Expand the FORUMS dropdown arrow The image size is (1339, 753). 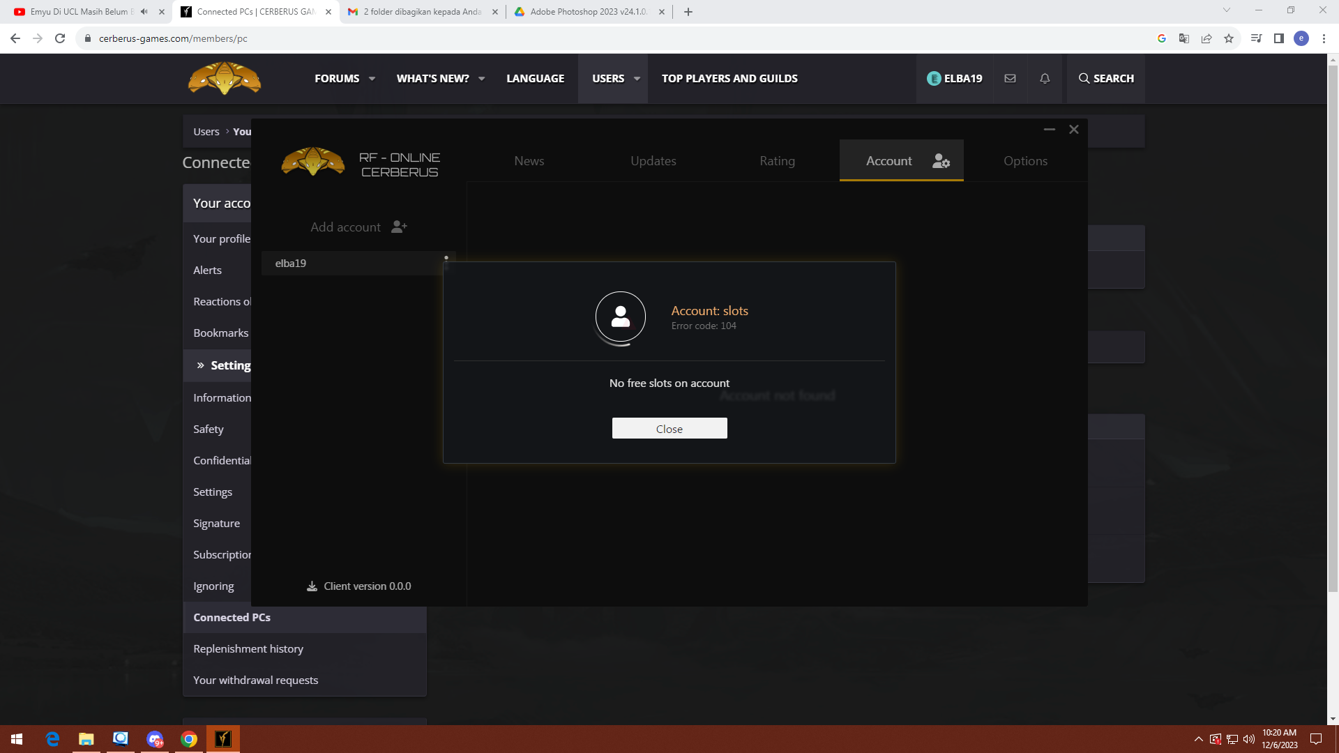coord(372,79)
